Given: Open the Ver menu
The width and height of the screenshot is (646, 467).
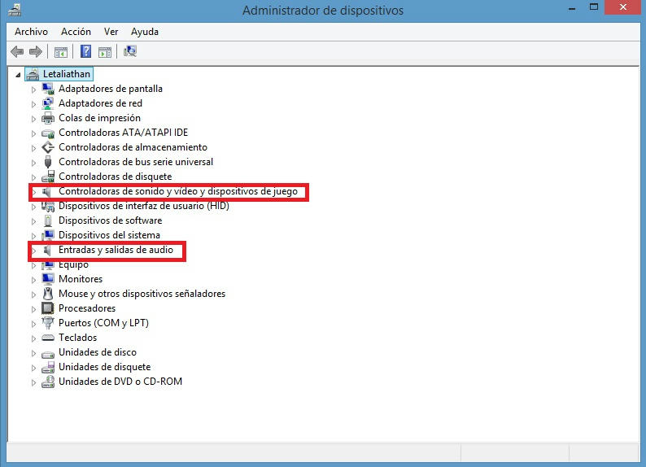Looking at the screenshot, I should coord(111,32).
